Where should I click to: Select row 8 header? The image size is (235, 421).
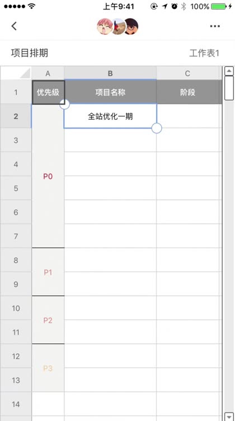[16, 260]
